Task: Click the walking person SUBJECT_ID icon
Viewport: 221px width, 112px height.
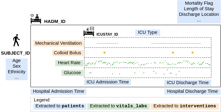Action: [x=16, y=40]
